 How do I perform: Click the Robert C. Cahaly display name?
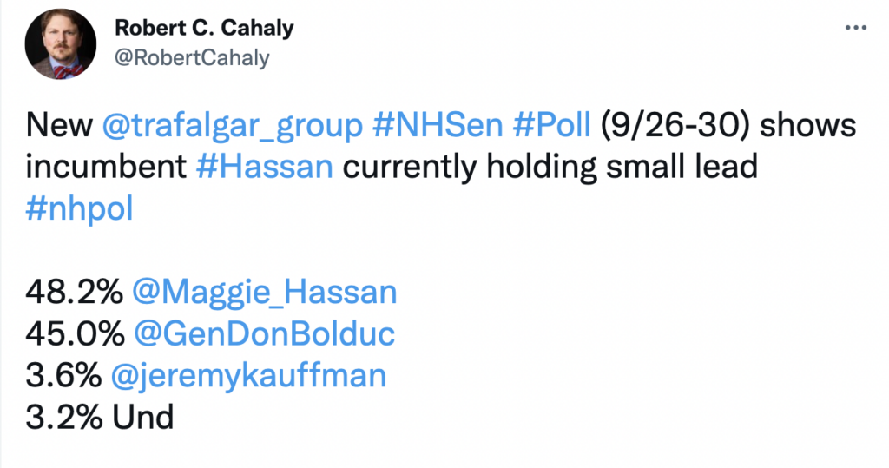204,28
